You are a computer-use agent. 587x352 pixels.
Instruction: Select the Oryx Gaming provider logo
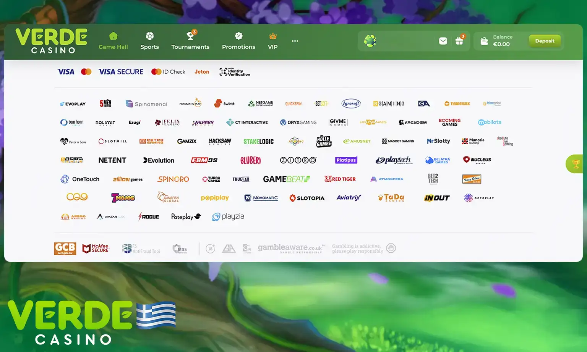point(298,123)
